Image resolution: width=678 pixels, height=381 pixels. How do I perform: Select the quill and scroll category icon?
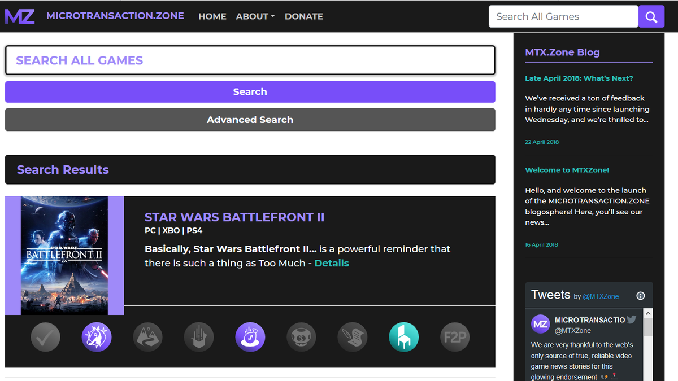pos(353,337)
